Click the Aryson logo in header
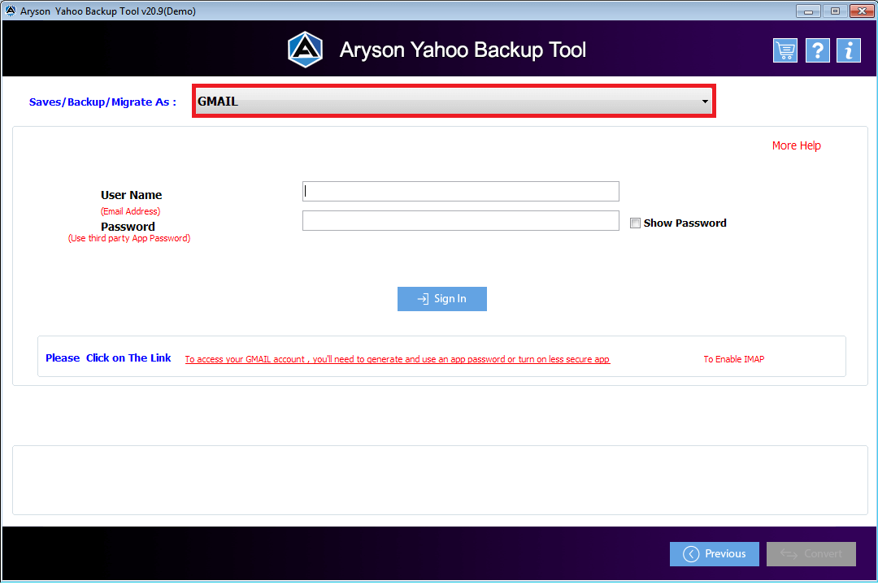The height and width of the screenshot is (585, 878). [305, 50]
